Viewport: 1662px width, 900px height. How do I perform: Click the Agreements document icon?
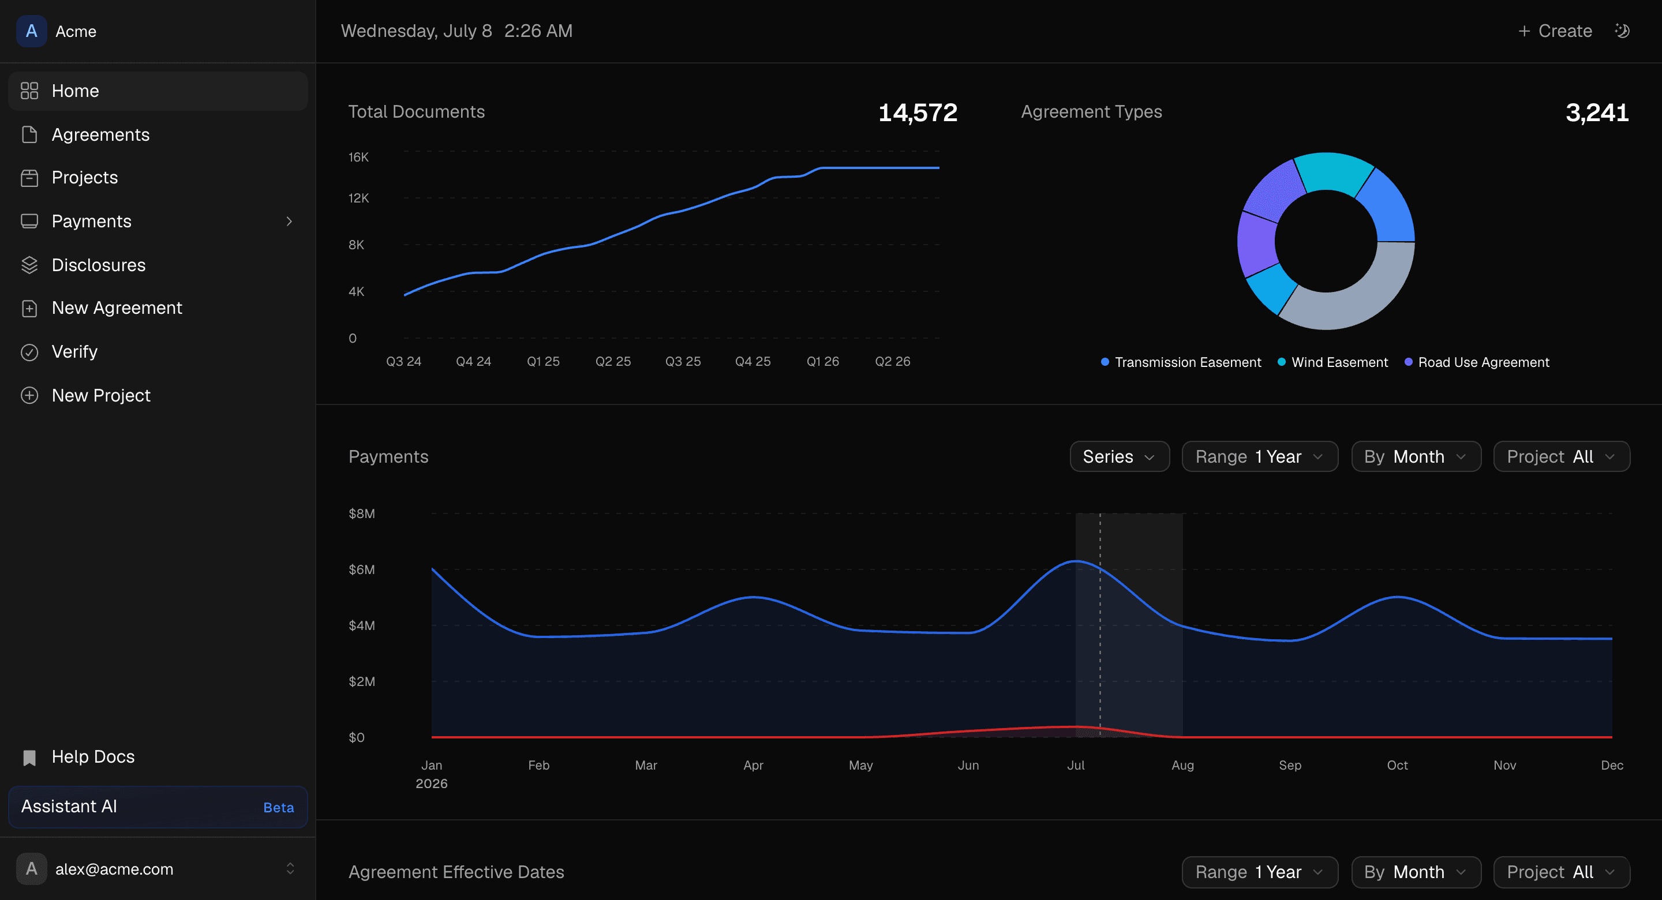coord(29,135)
